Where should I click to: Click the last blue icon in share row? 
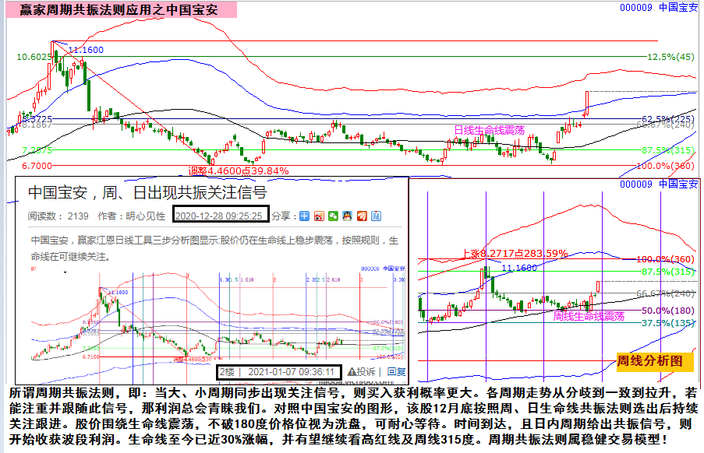point(375,216)
